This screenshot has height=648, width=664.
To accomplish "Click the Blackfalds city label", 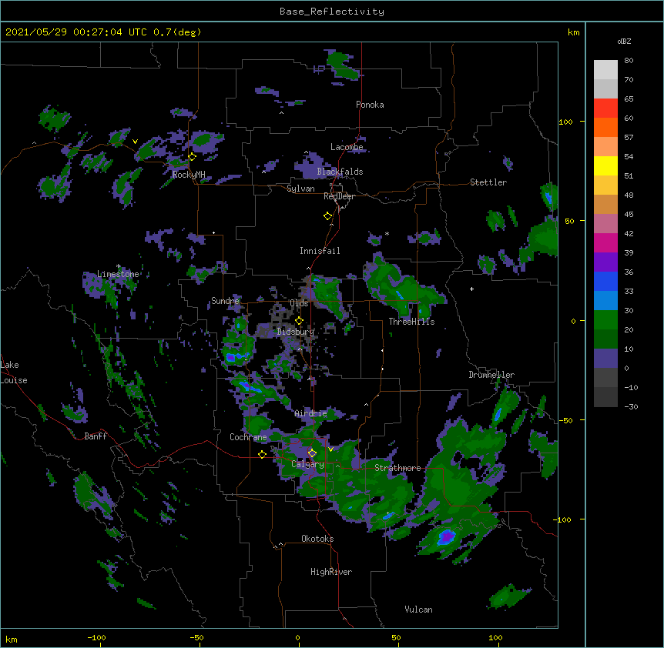I will click(x=340, y=172).
